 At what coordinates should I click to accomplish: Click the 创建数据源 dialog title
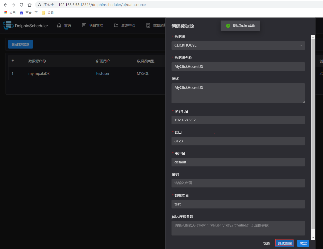(183, 26)
